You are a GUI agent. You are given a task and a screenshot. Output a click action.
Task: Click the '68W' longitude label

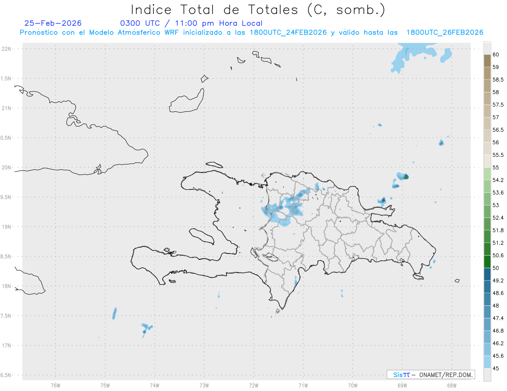point(452,385)
